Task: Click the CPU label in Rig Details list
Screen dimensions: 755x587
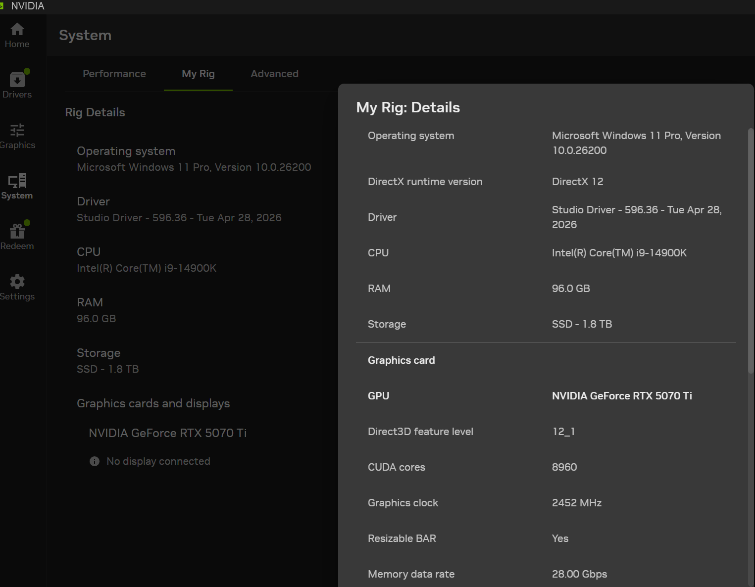Action: point(89,252)
